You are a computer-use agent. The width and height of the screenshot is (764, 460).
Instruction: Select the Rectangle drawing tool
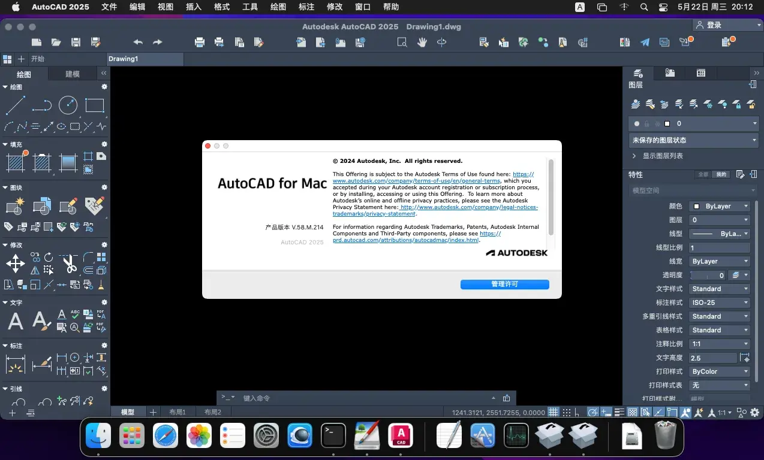[95, 106]
